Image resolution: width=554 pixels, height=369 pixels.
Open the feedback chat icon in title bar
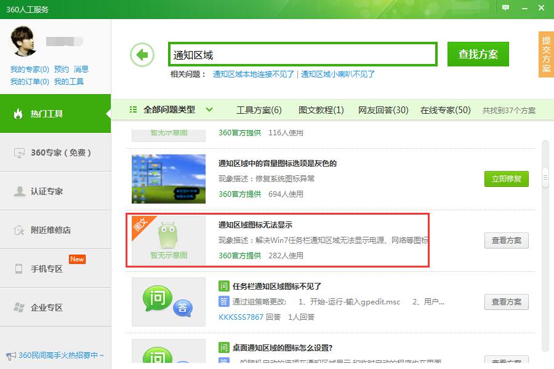click(505, 8)
